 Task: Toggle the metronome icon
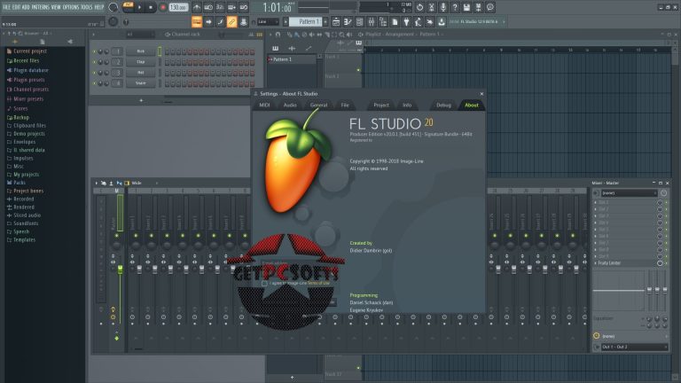pos(197,7)
